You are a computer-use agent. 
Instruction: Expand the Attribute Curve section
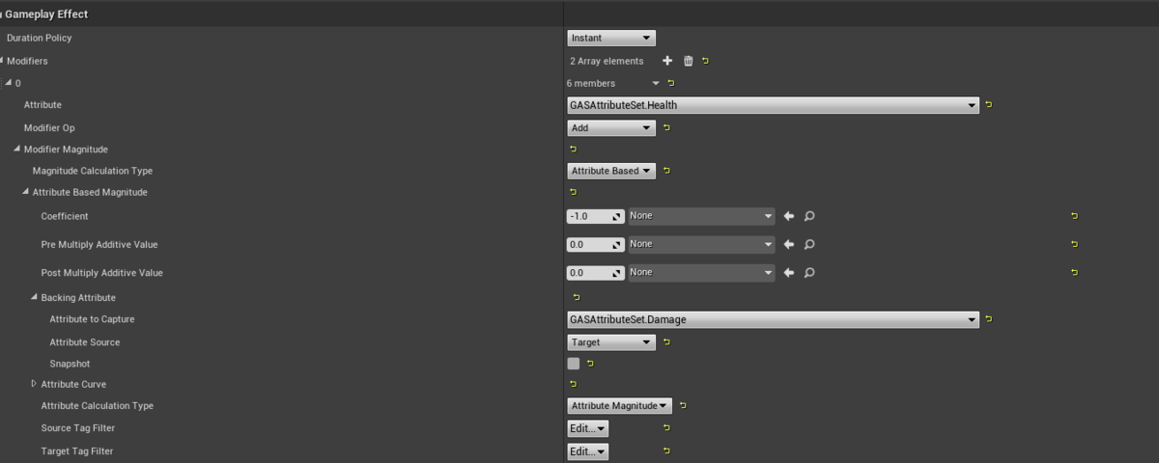[x=34, y=384]
